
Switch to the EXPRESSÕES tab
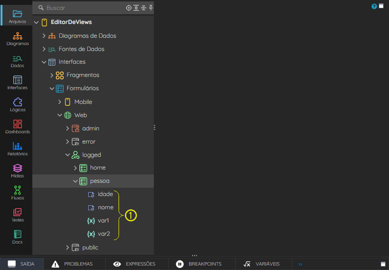(137, 264)
